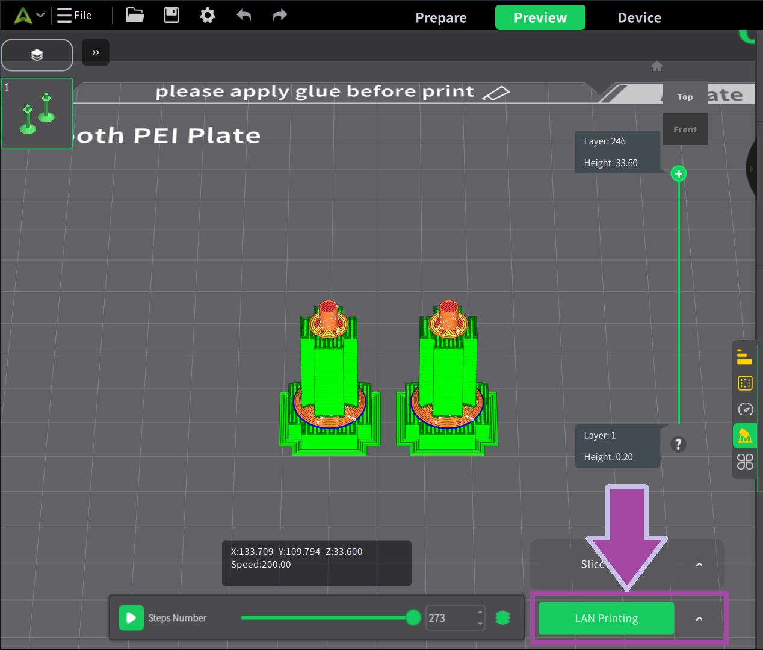Play the Steps Number toolpath animation
The width and height of the screenshot is (763, 650).
[x=131, y=618]
